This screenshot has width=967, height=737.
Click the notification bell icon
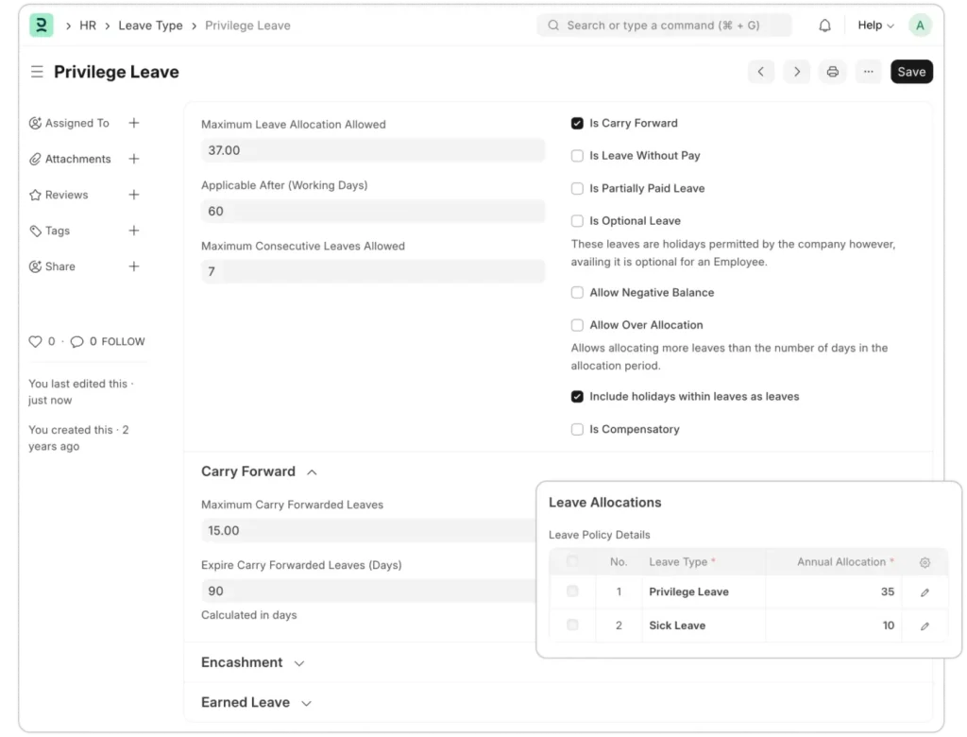click(x=824, y=26)
